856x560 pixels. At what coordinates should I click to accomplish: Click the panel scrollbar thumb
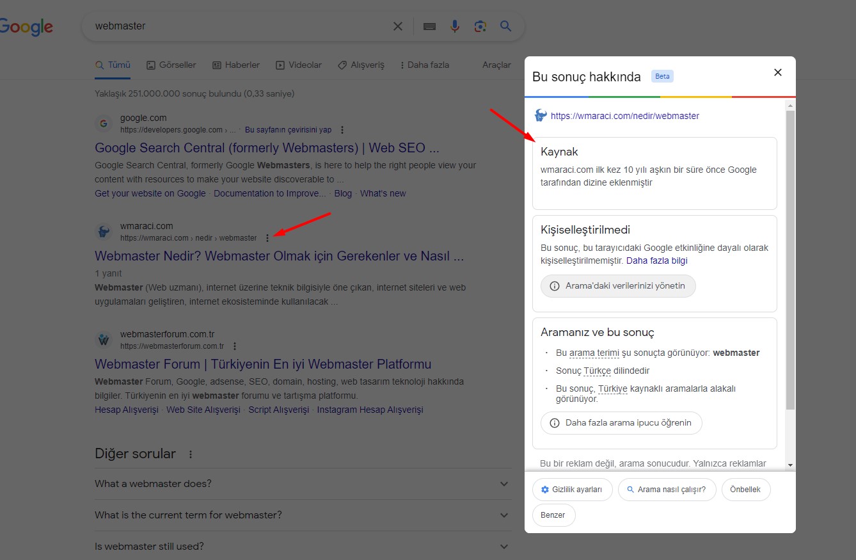pos(791,259)
